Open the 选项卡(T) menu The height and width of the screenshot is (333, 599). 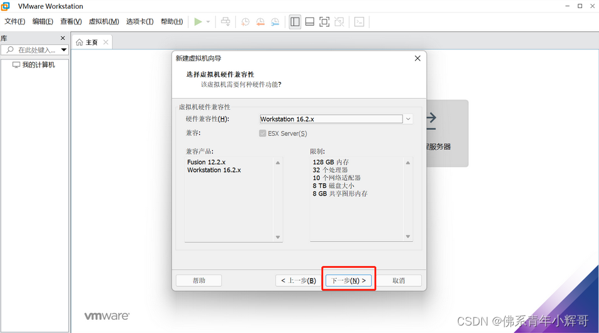140,22
